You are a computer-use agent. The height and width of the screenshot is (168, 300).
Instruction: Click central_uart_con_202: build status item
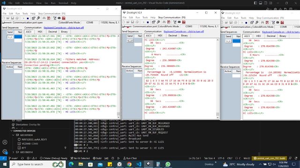coord(270,158)
